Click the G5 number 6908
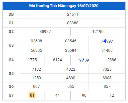 point(107,78)
